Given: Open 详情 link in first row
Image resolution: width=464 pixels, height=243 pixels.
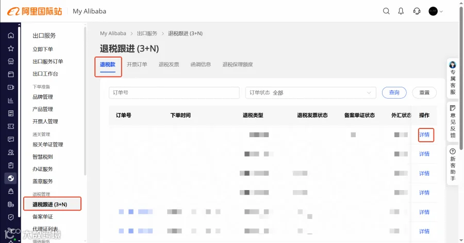Looking at the screenshot, I should pos(424,135).
